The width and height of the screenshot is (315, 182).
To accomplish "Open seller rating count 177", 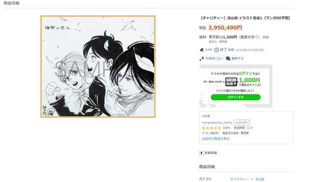I will (250, 128).
